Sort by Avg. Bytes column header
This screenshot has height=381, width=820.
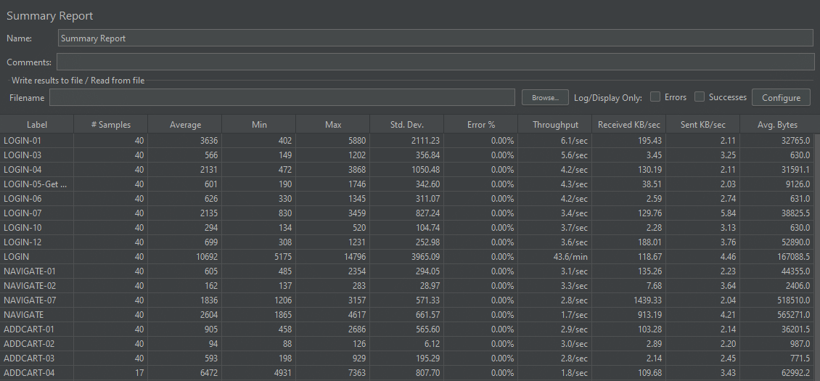click(x=777, y=125)
